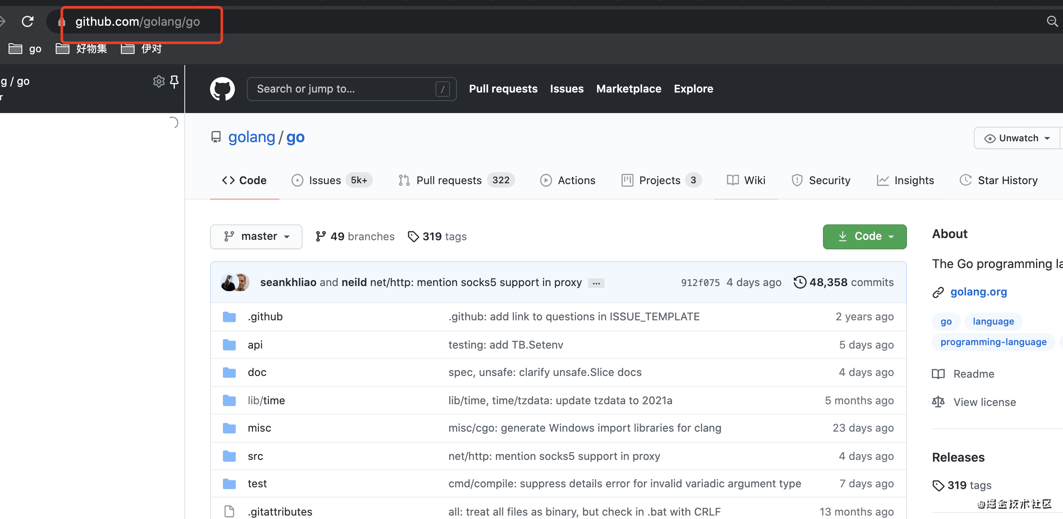
Task: Click the GitHub octocat logo
Action: click(222, 89)
